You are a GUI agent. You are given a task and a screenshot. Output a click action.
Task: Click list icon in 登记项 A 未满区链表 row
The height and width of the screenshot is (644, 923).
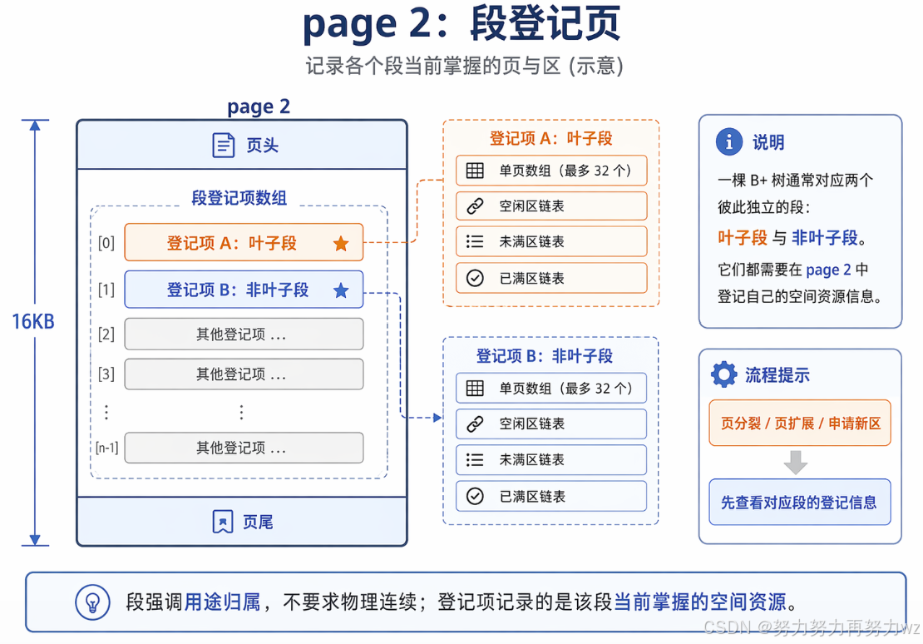click(475, 241)
